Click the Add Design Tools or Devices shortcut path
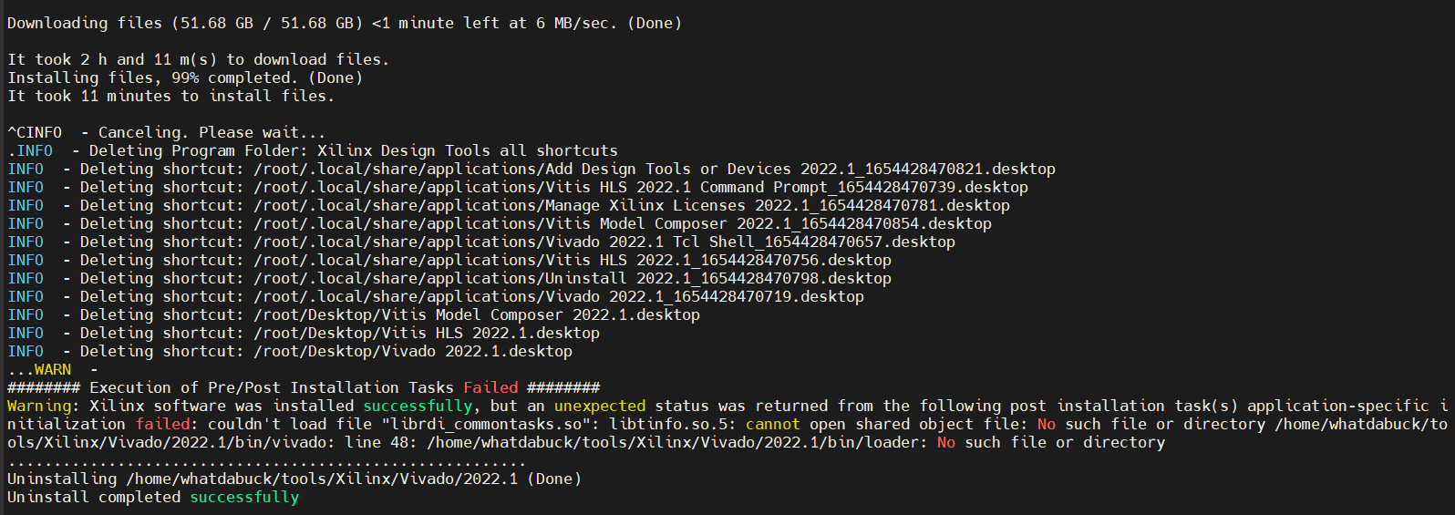Screen dimensions: 1455x515 (x=654, y=169)
